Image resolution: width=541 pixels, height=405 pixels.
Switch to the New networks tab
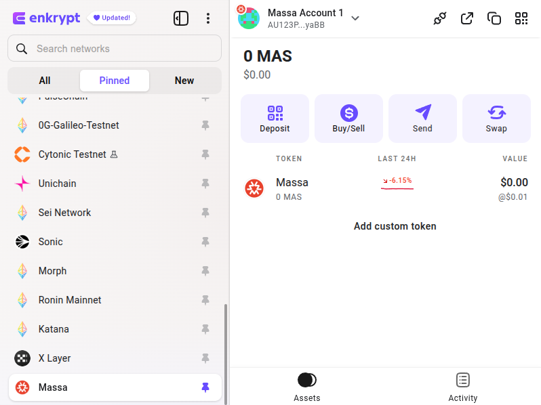pyautogui.click(x=184, y=81)
